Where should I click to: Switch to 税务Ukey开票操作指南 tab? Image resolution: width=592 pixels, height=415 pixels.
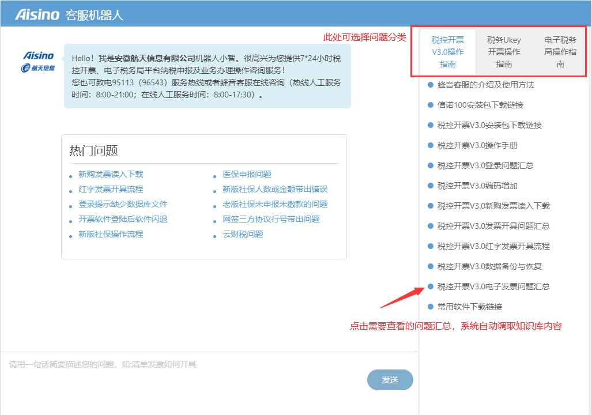tap(504, 52)
